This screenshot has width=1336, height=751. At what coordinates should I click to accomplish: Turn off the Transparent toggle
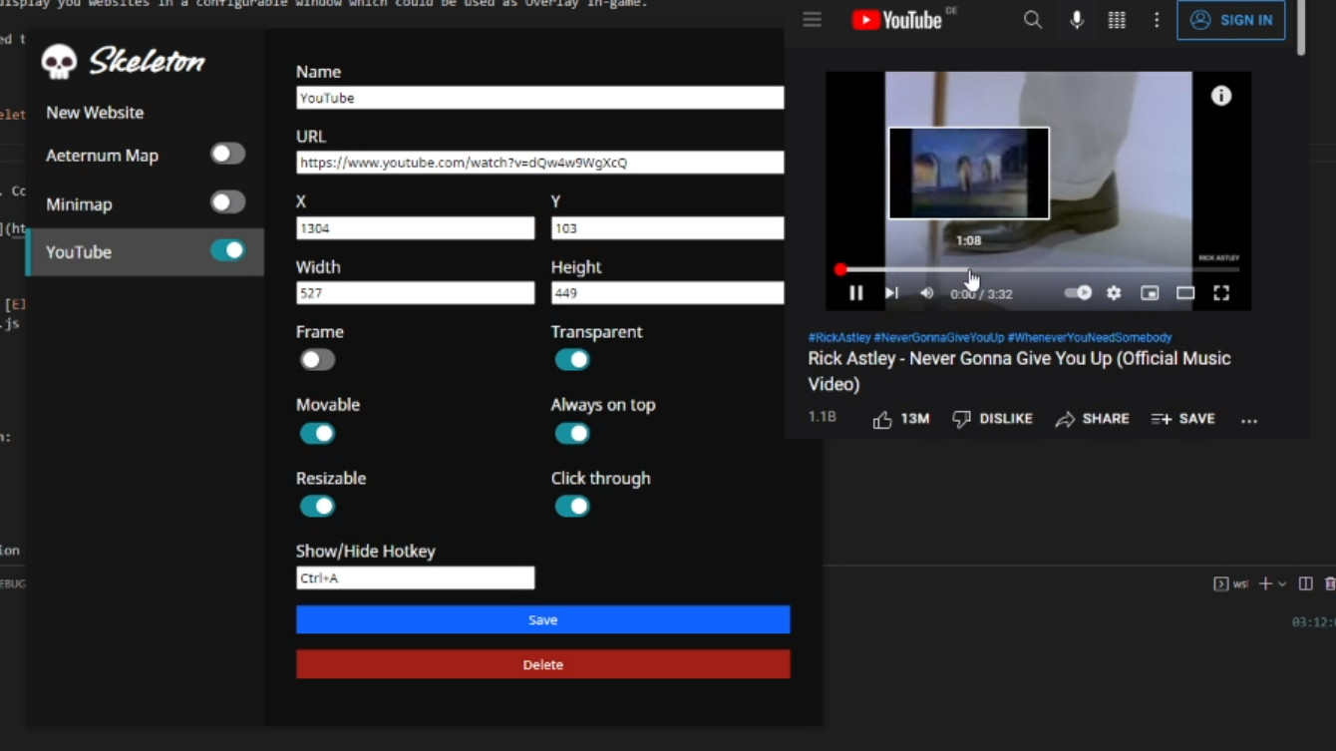572,360
